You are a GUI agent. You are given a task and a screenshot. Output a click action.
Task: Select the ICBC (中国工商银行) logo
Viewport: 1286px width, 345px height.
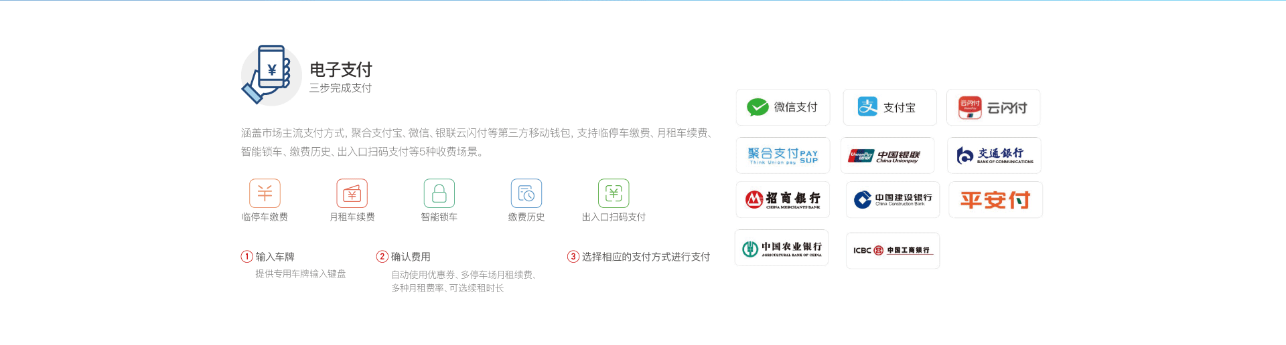click(x=892, y=250)
